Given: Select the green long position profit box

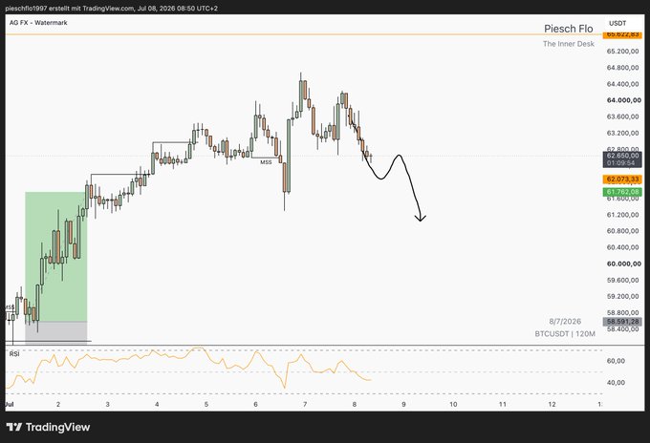Looking at the screenshot, I should click(56, 256).
